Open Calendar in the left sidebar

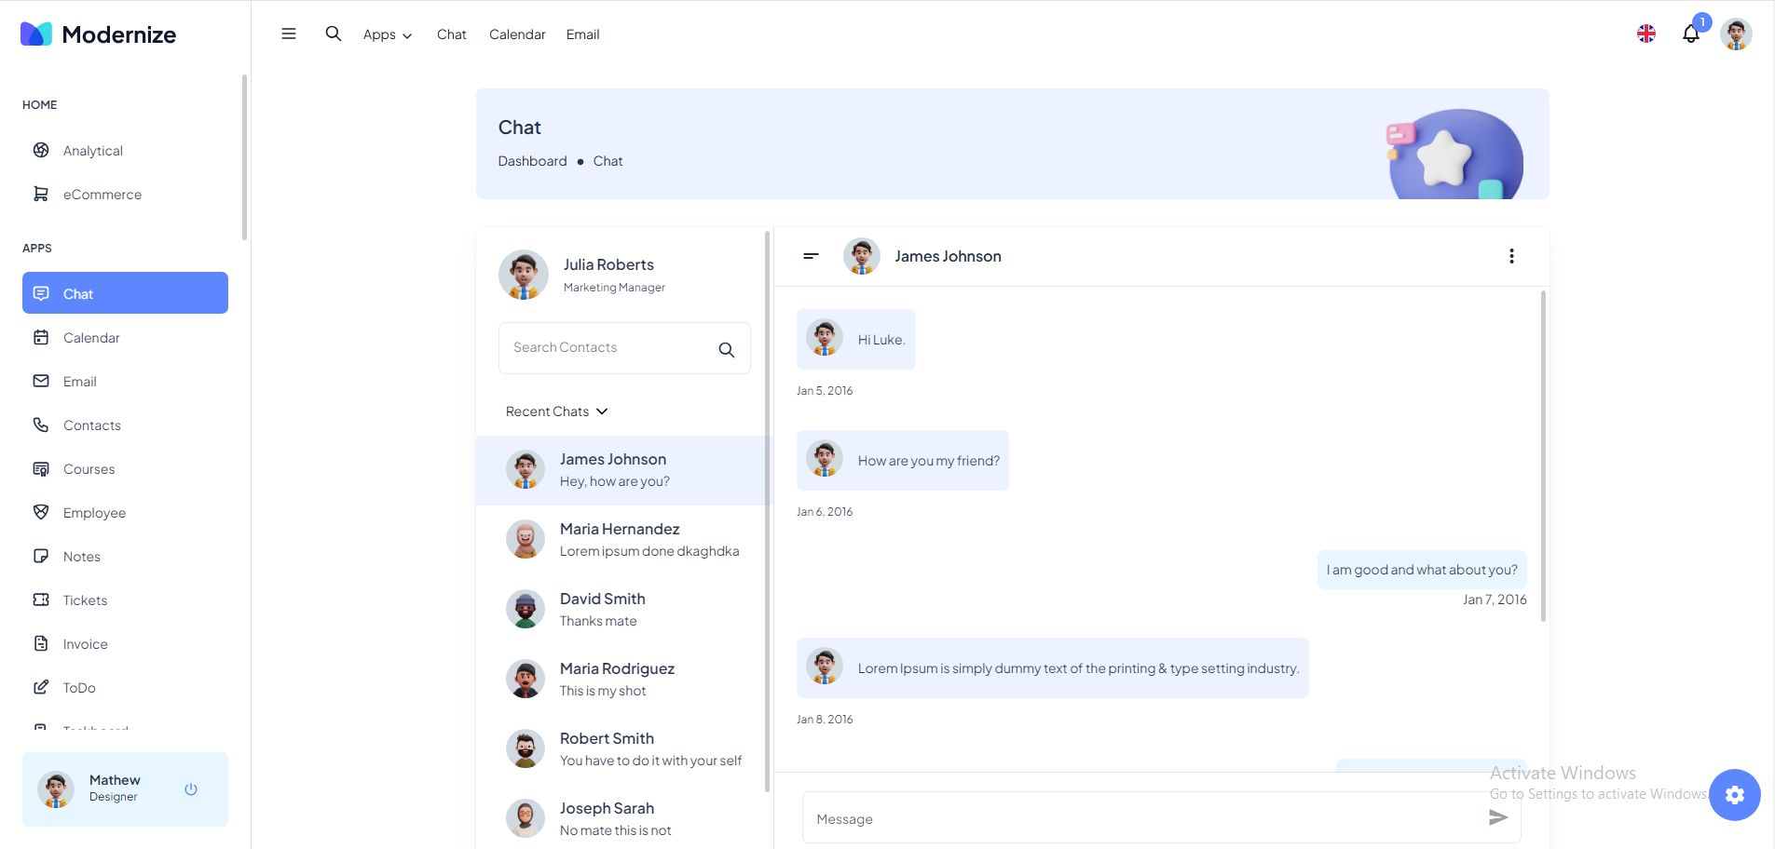91,338
